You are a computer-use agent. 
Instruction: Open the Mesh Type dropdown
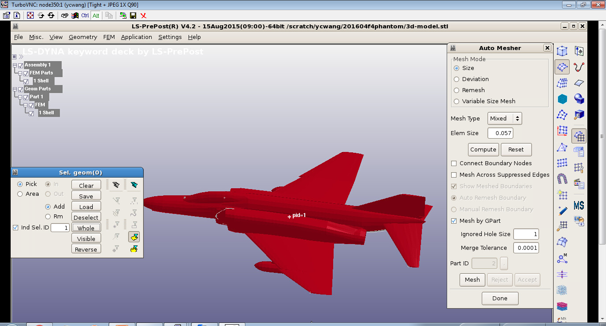504,119
